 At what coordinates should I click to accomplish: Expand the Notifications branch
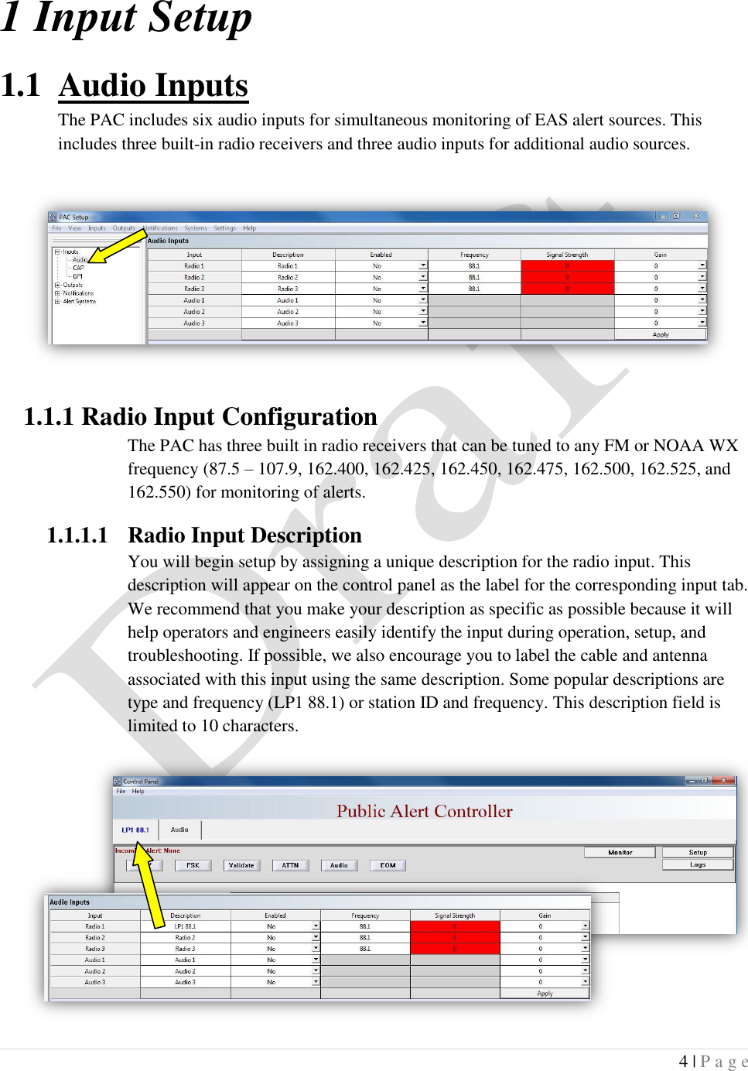[x=57, y=294]
